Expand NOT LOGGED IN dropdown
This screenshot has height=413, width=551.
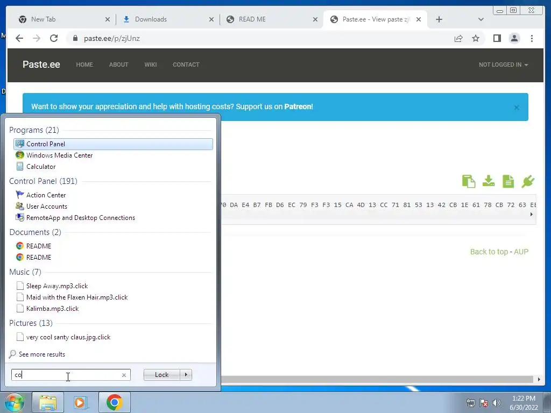pos(503,65)
